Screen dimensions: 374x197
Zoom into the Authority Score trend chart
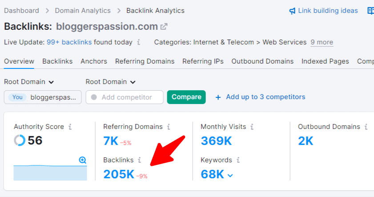click(x=83, y=160)
